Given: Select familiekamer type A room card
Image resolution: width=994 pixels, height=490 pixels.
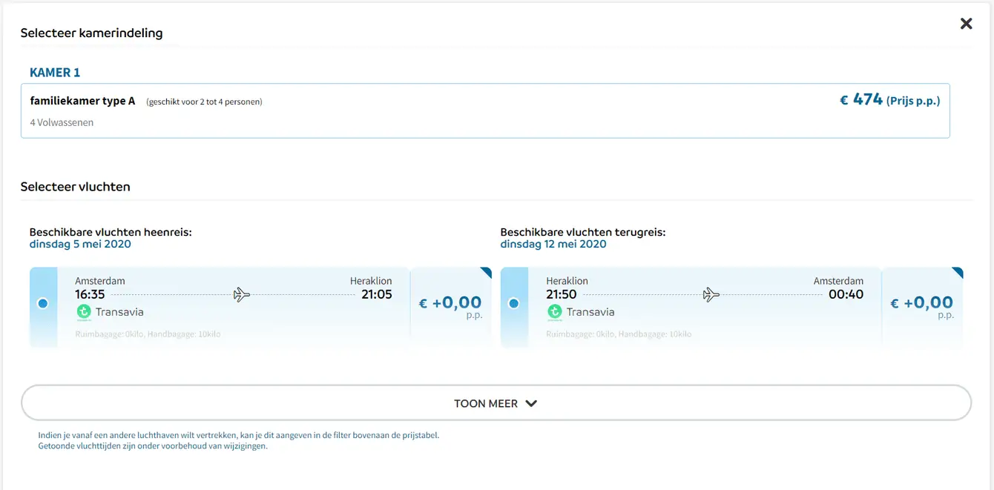Looking at the screenshot, I should pos(485,110).
